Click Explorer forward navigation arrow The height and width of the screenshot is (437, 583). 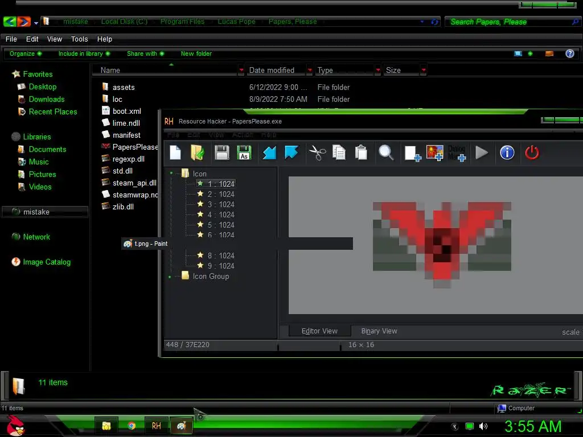(24, 22)
